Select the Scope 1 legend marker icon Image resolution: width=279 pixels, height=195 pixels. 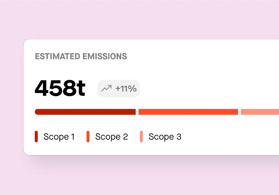click(x=36, y=137)
